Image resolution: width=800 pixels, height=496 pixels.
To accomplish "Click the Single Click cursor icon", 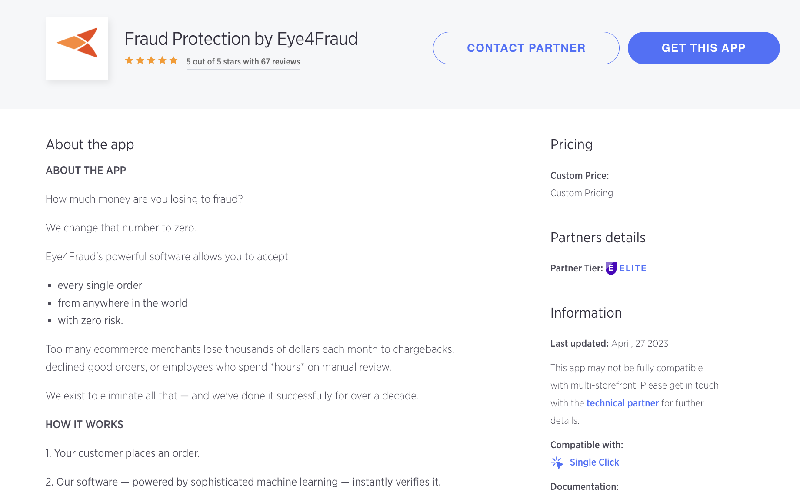I will [557, 462].
